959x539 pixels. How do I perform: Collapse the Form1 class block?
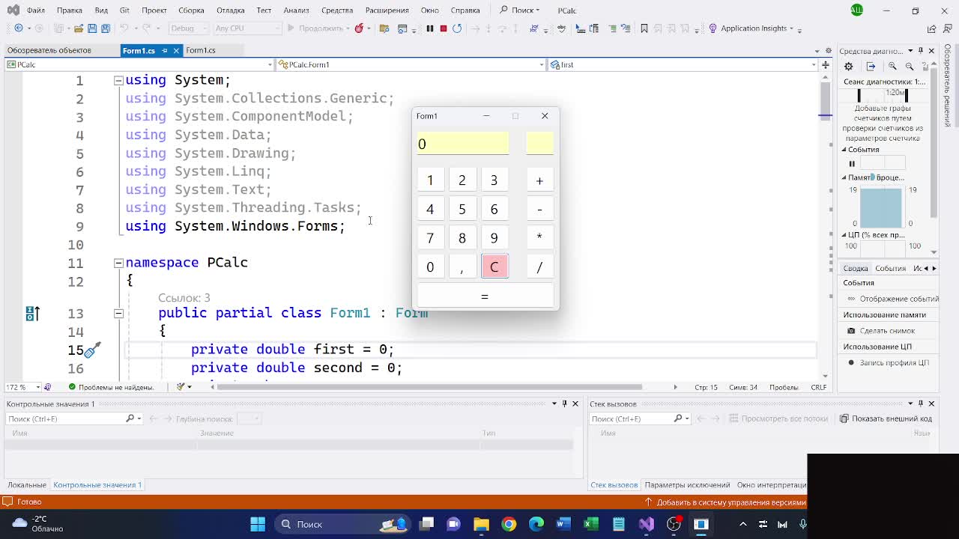tap(118, 314)
